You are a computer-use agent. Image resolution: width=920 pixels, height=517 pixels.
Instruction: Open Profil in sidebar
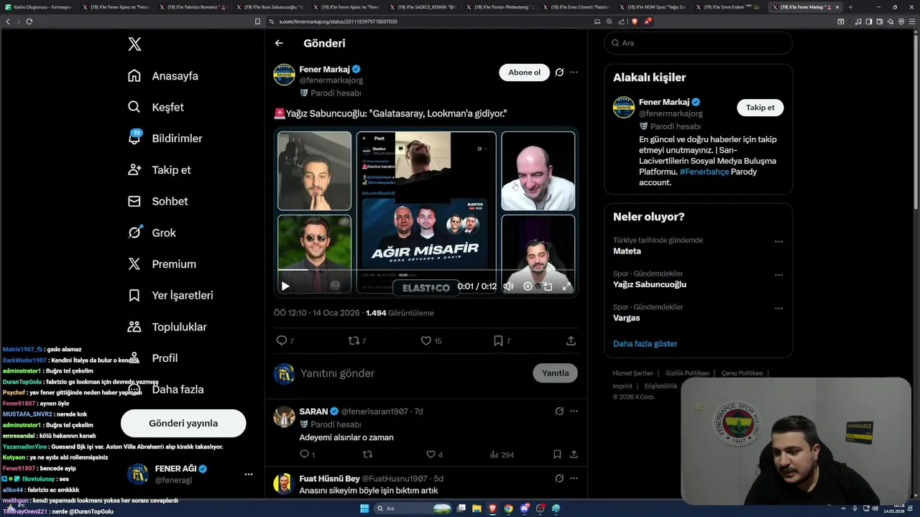[x=153, y=358]
